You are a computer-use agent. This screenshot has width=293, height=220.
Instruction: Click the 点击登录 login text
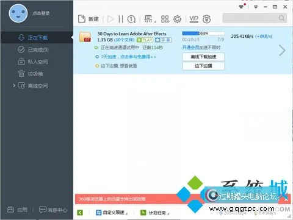(41, 13)
